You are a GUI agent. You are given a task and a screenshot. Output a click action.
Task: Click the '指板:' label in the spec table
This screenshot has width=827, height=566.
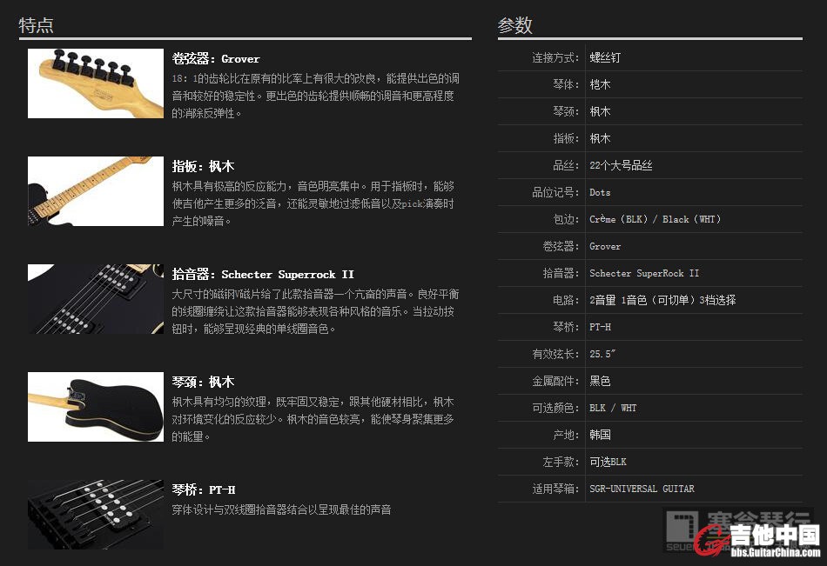tap(566, 138)
